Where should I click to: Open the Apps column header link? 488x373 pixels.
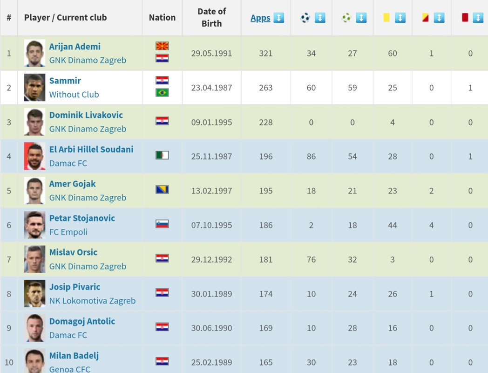[x=260, y=18]
